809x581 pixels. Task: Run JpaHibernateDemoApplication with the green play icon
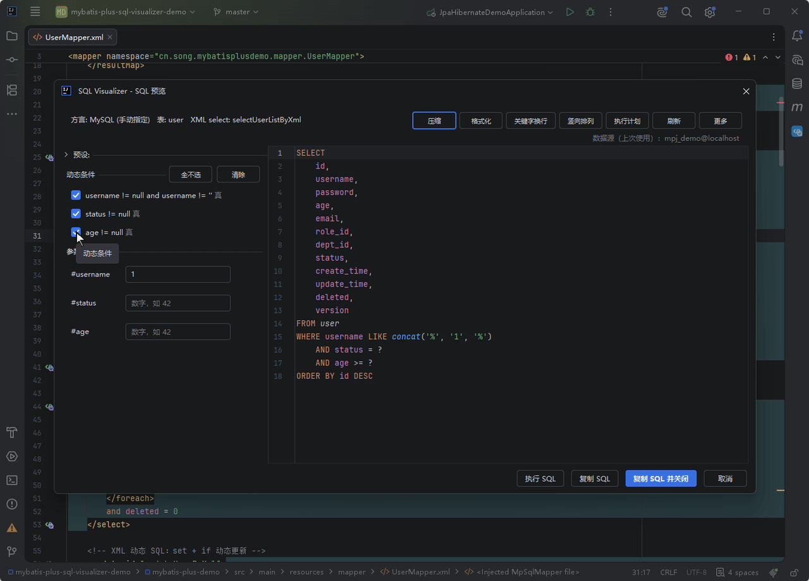click(x=570, y=12)
